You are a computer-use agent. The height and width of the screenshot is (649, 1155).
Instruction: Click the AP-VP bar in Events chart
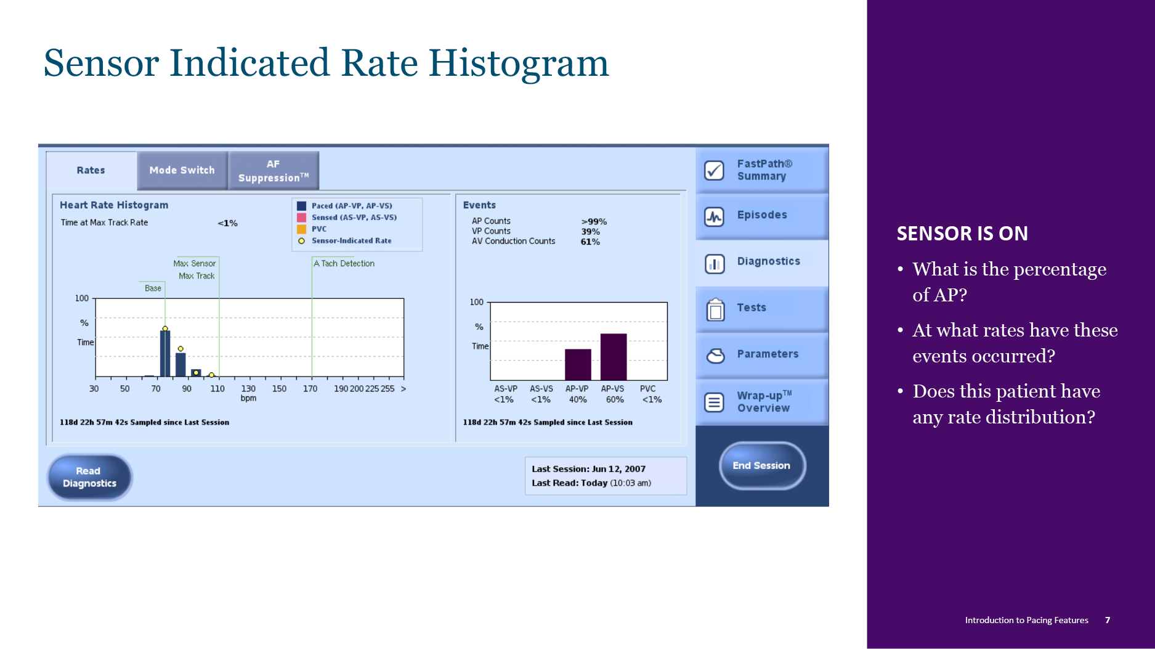coord(577,364)
